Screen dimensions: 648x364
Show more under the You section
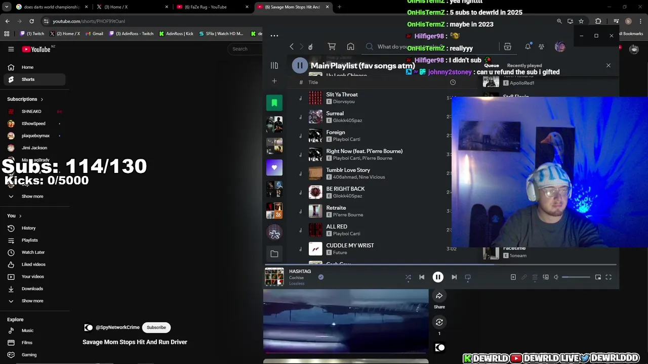pos(33,301)
